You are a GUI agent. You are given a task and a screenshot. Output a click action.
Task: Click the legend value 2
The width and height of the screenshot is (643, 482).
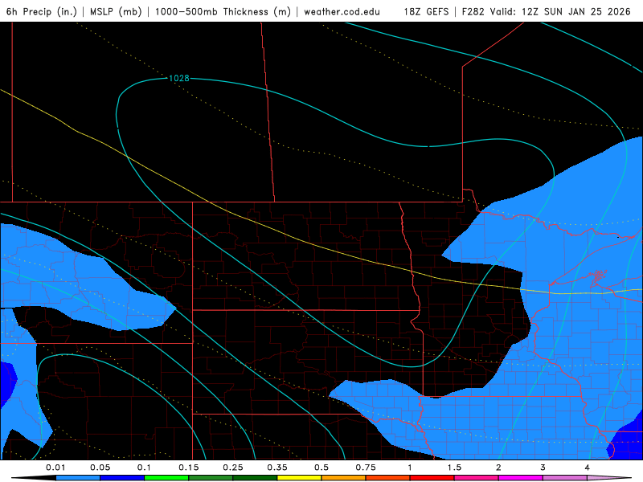(x=498, y=468)
